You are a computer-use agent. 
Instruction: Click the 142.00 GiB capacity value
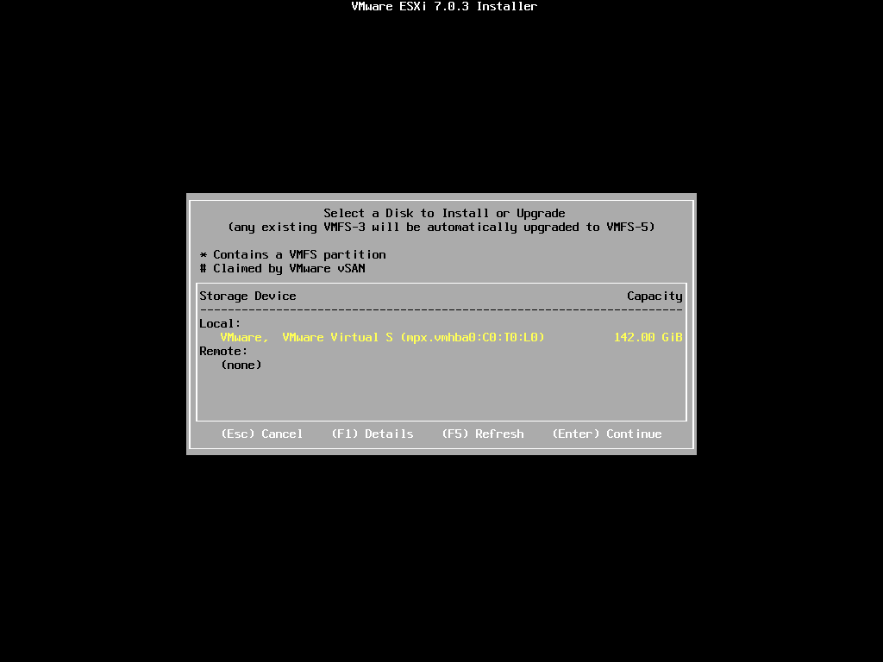click(x=648, y=337)
